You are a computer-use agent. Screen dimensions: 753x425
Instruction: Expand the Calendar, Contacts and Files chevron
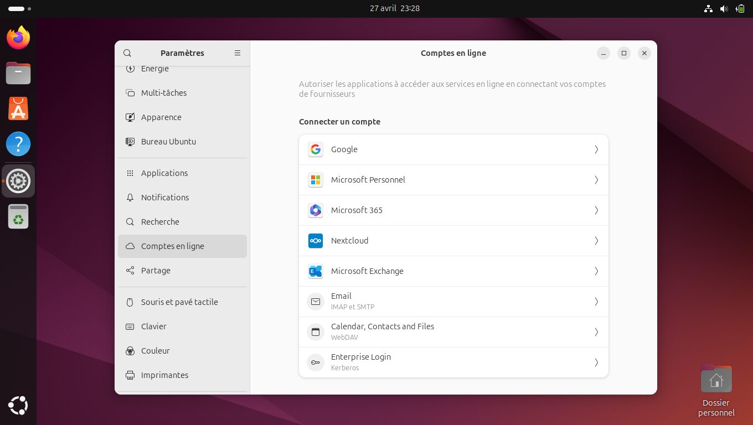point(596,332)
